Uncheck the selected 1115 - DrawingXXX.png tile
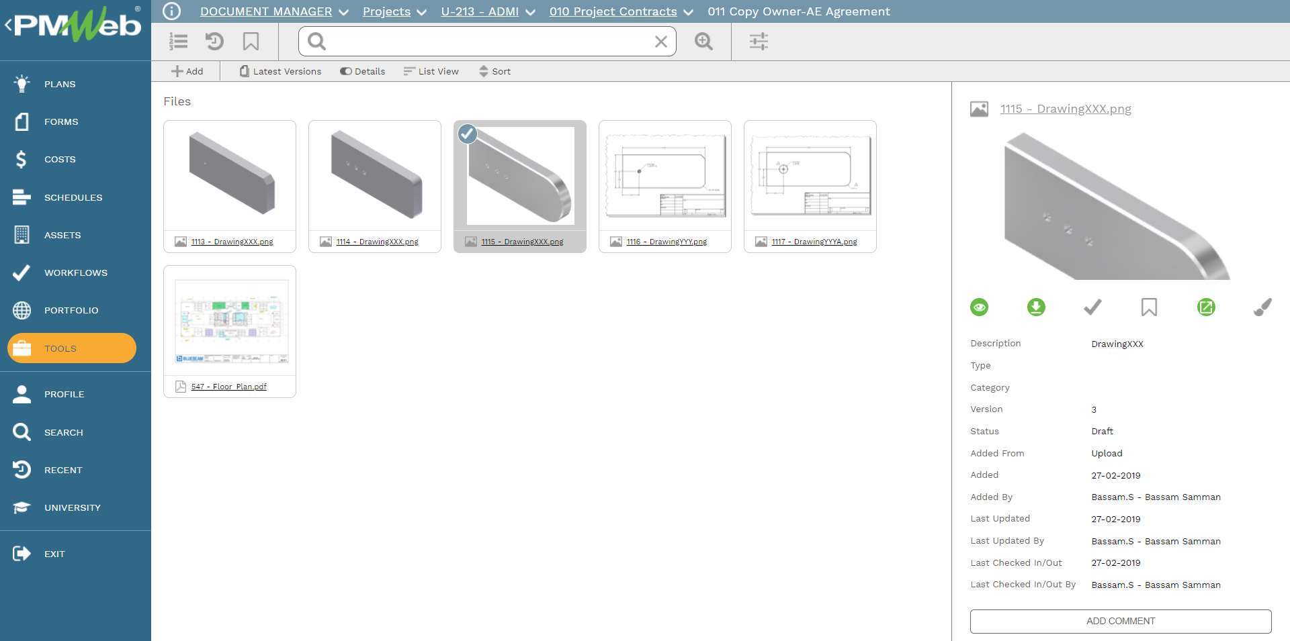Screen dimensions: 1290x641 coord(468,134)
